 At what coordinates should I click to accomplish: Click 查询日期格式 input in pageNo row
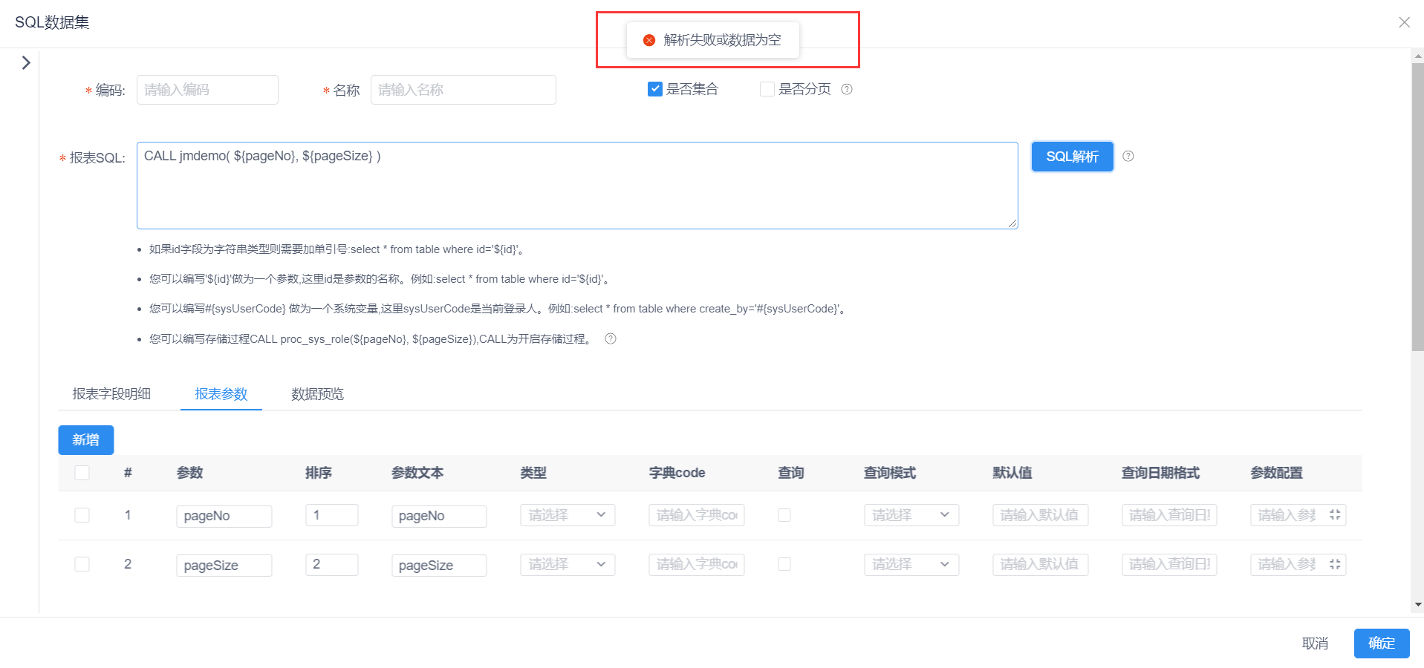(x=1169, y=515)
